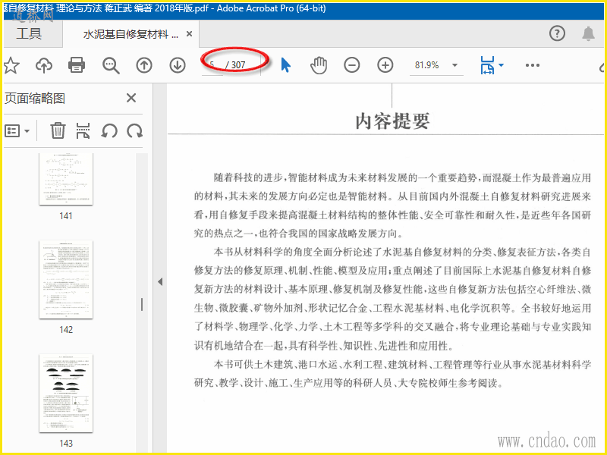Click the page label 142

[x=66, y=330]
